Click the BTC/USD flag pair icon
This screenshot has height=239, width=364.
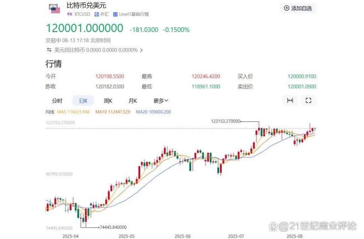[x=54, y=8]
